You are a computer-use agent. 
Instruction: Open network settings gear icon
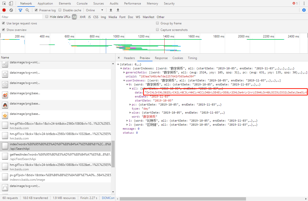point(304,10)
